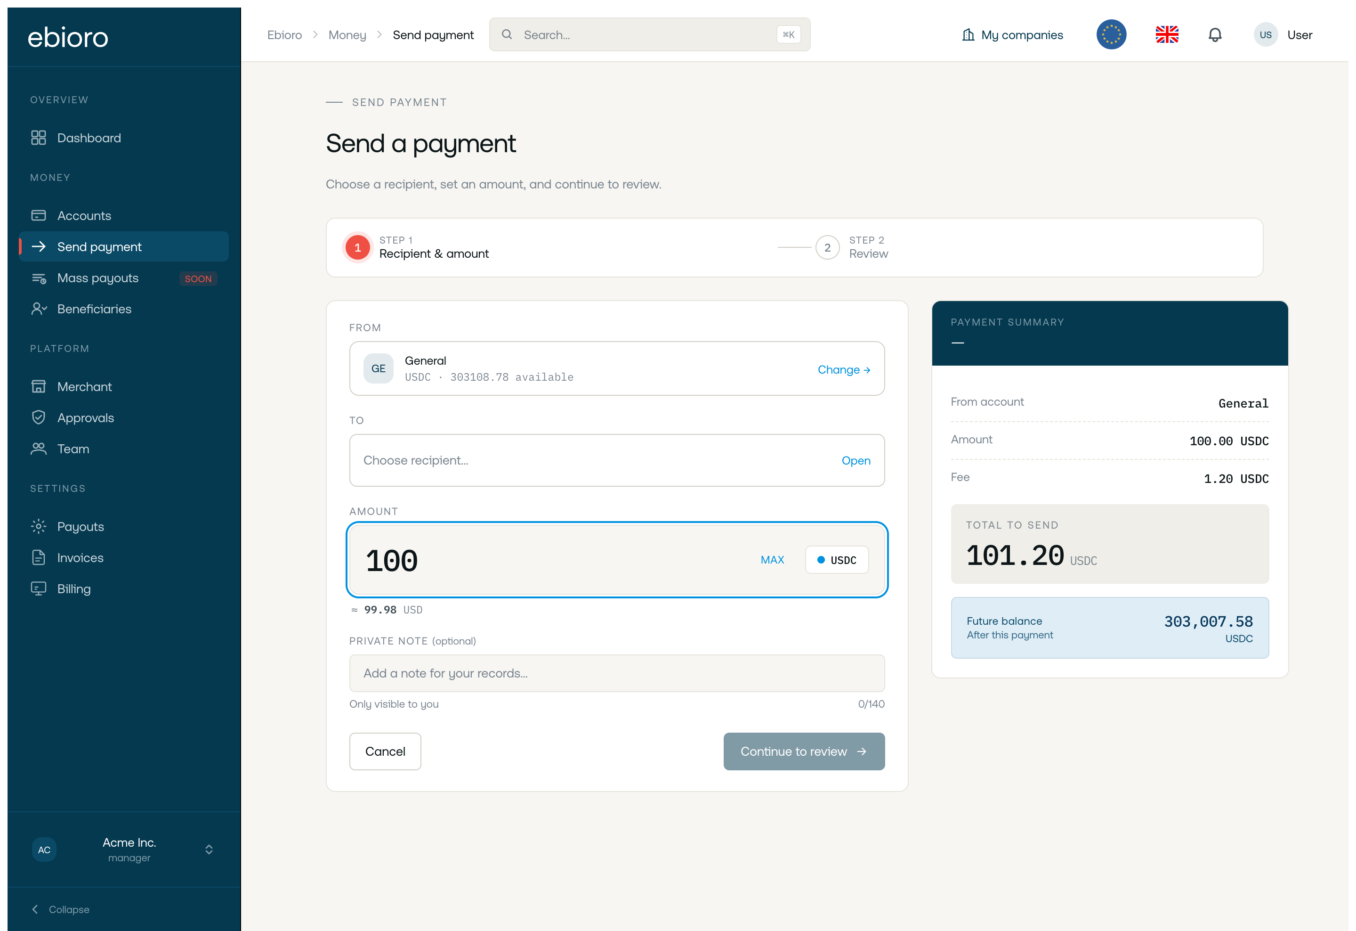The image size is (1356, 931).
Task: Click '101.20' total to send value
Action: click(x=1015, y=555)
